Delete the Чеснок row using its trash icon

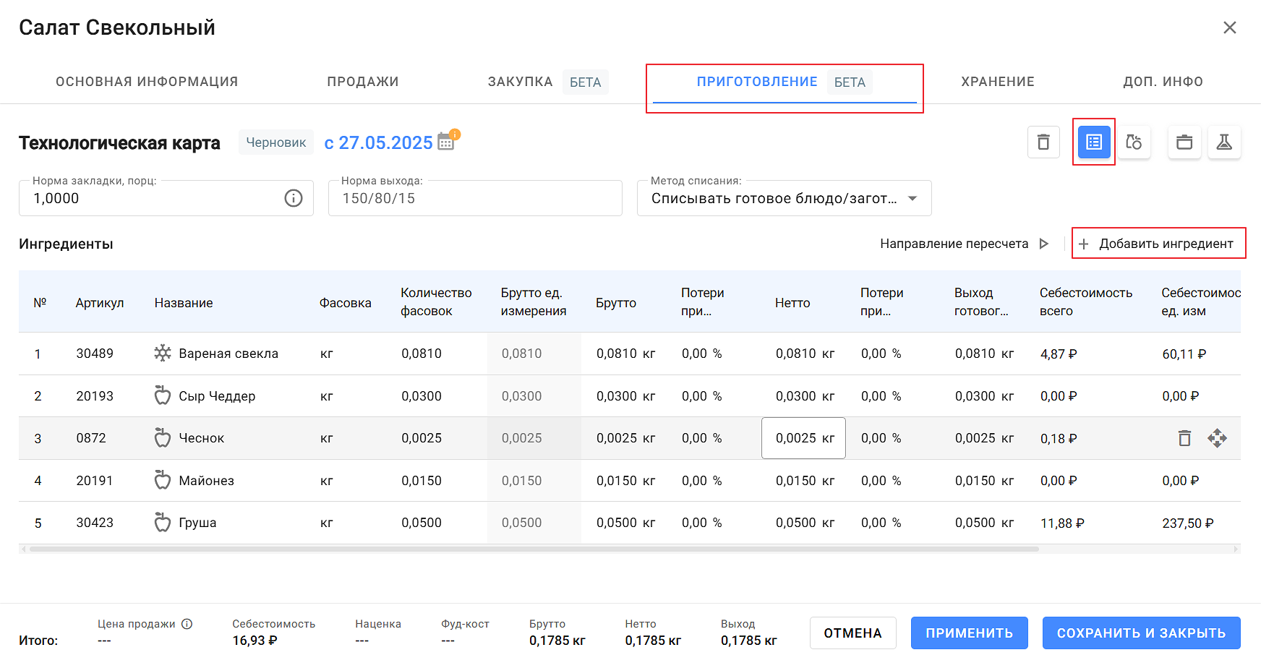click(1184, 438)
